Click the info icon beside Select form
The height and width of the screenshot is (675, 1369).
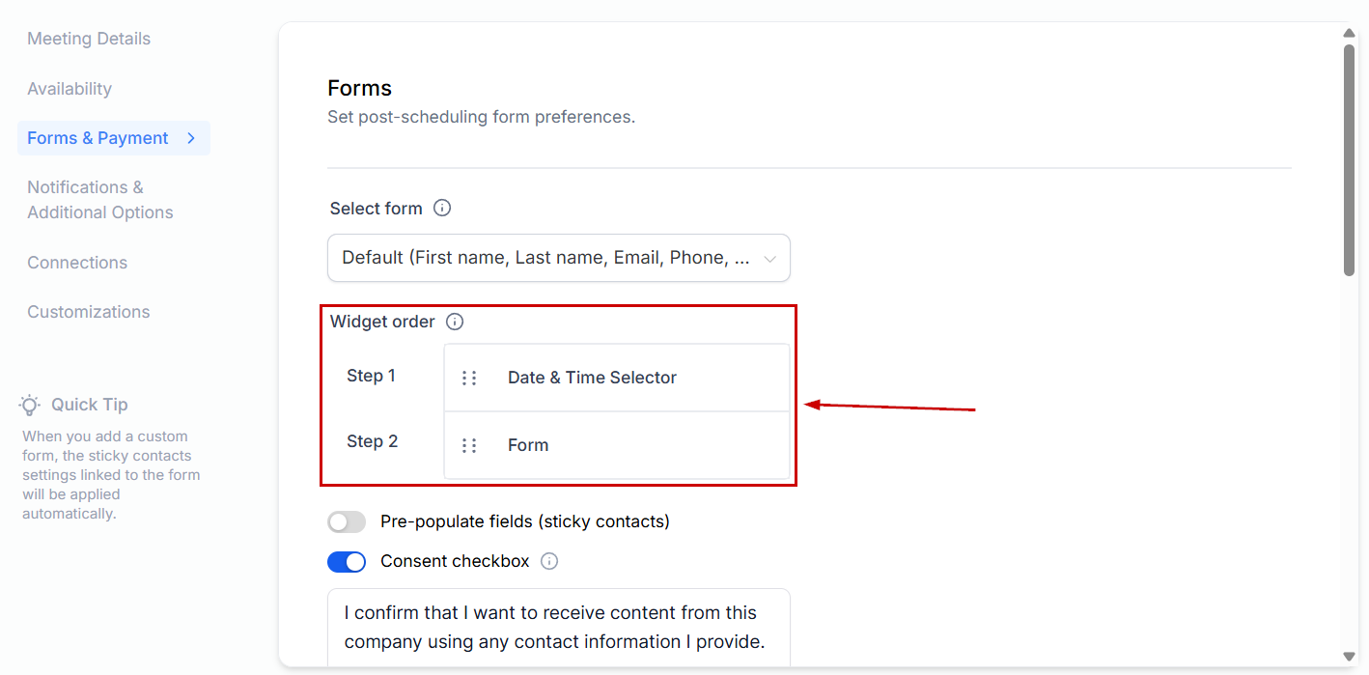442,208
